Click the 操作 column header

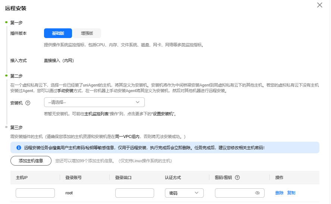coord(279,178)
